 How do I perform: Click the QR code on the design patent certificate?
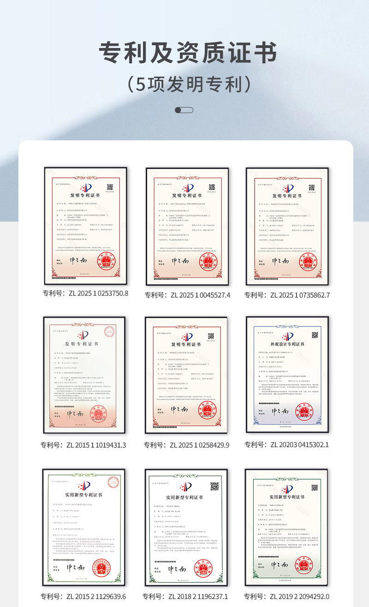314,335
